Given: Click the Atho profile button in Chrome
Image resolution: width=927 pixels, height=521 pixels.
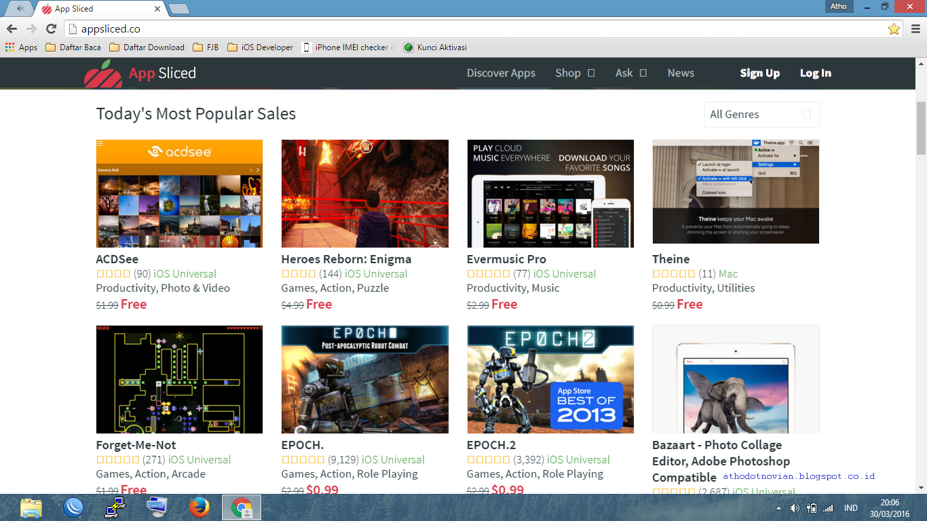Looking at the screenshot, I should pyautogui.click(x=839, y=7).
